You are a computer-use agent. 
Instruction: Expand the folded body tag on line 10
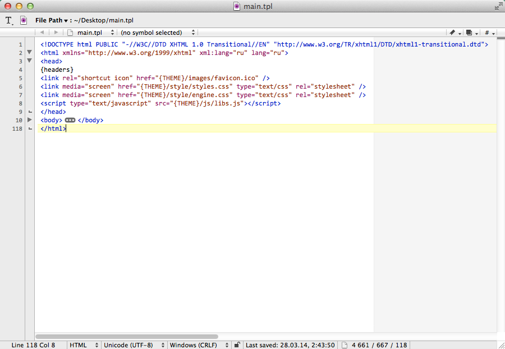(x=29, y=120)
